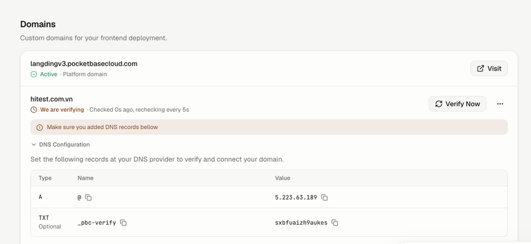Click the Name column header
Viewport: 531px width, 244px height.
click(86, 178)
